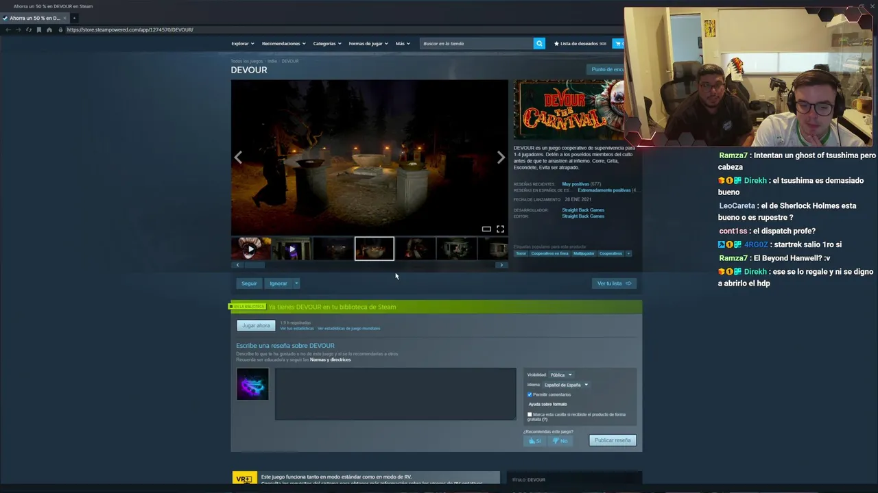Open 'Extremadamente positivas' reviews link
The width and height of the screenshot is (878, 493).
click(x=604, y=190)
